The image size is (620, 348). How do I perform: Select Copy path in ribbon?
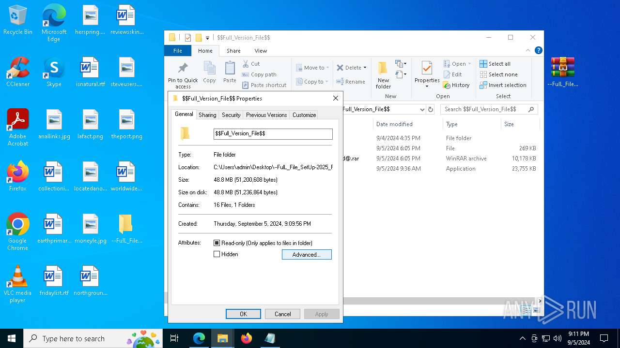pos(259,74)
